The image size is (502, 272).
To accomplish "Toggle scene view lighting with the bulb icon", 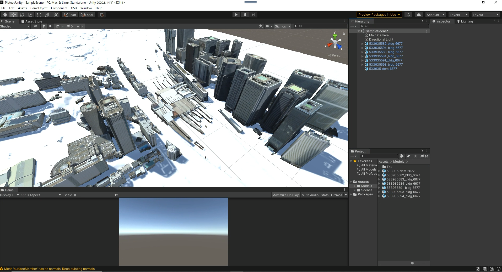I will click(x=44, y=26).
